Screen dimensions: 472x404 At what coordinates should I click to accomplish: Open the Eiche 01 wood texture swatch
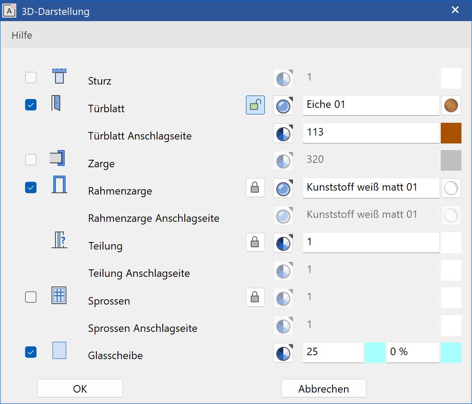[x=451, y=106]
